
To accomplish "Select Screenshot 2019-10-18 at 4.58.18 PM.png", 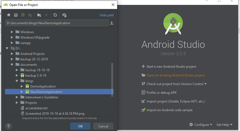I will (55, 114).
